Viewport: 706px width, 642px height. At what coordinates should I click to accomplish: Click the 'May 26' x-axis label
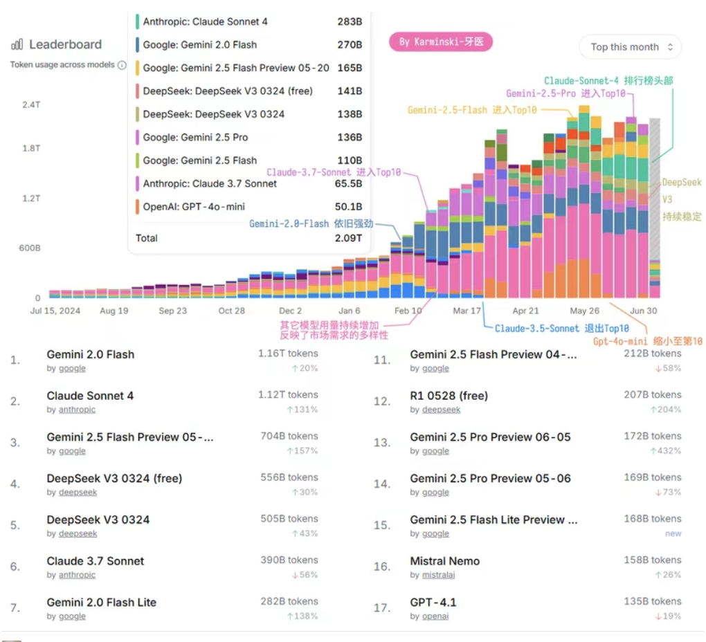pyautogui.click(x=584, y=311)
